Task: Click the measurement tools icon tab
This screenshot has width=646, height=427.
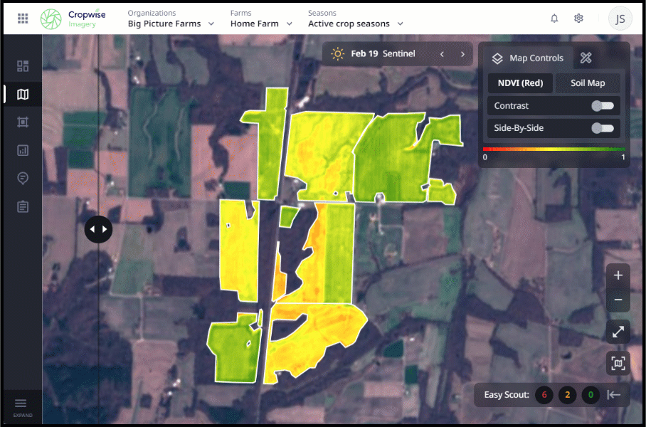Action: point(586,58)
